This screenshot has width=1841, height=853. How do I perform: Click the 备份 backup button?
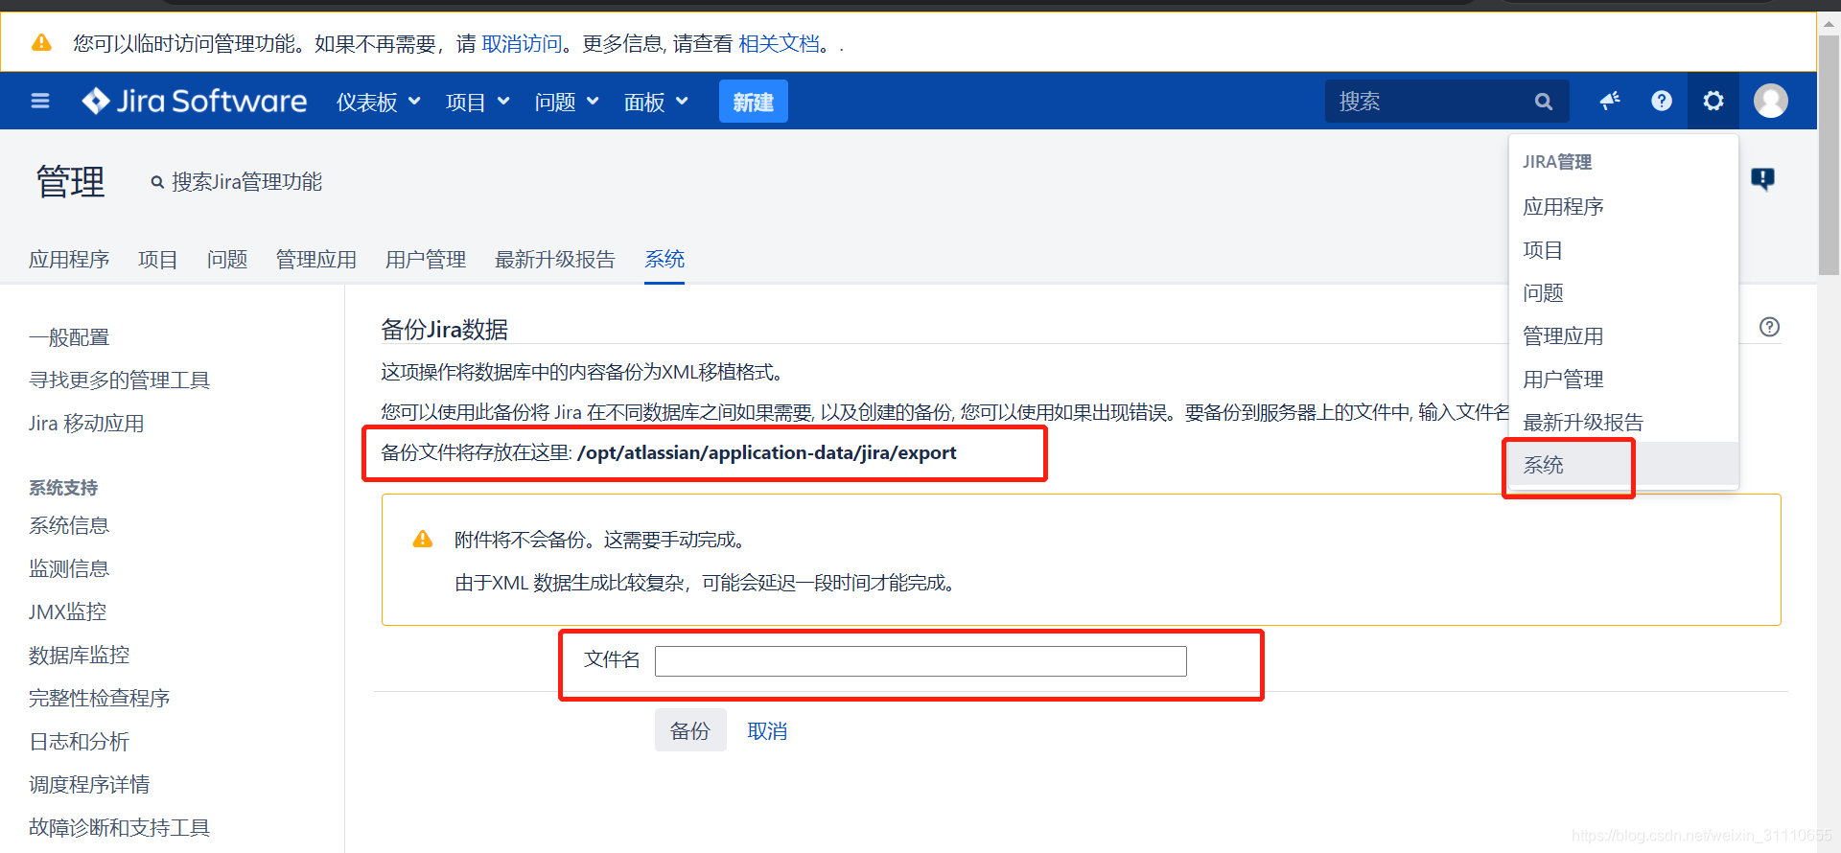tap(690, 730)
